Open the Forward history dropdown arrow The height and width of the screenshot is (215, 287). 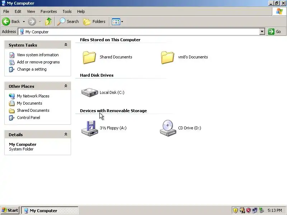[40, 21]
